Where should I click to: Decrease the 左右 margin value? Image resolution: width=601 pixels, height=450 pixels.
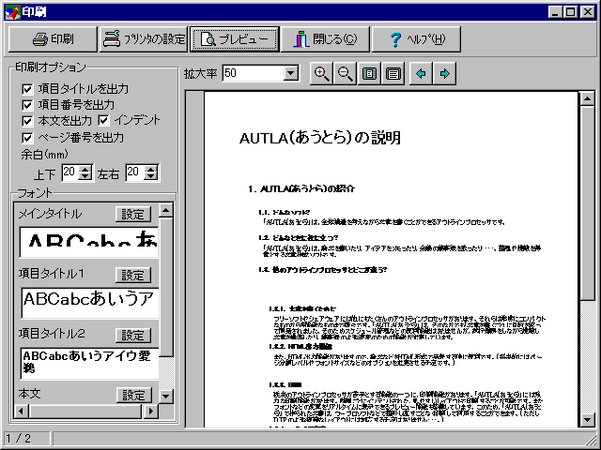coord(151,176)
